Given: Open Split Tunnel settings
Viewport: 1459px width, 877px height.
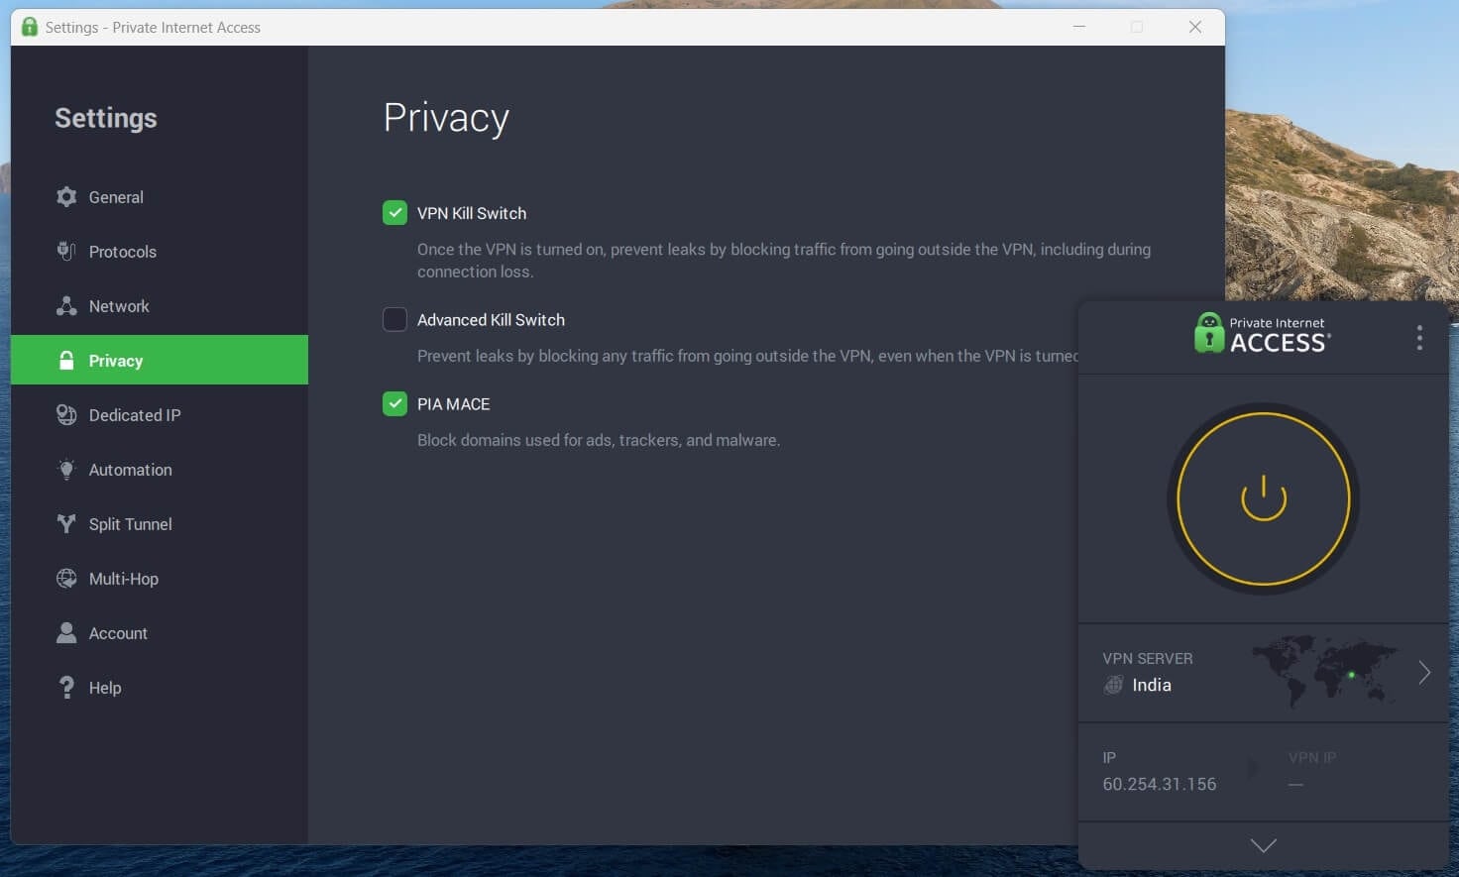Looking at the screenshot, I should pyautogui.click(x=132, y=523).
